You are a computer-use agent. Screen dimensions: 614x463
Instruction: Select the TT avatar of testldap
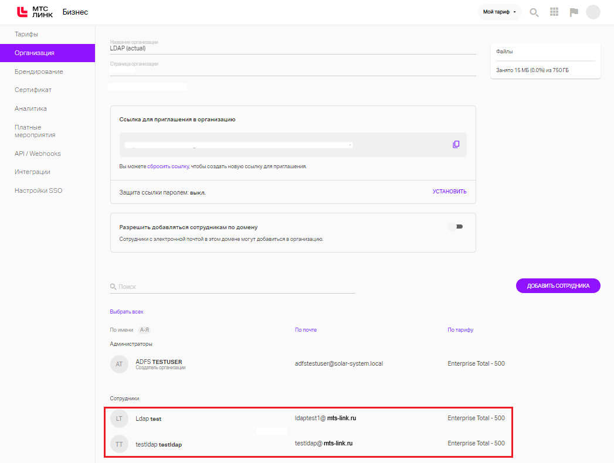tap(119, 444)
